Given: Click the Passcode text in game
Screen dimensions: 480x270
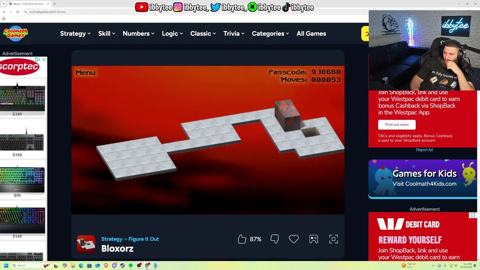Looking at the screenshot, I should pyautogui.click(x=304, y=72).
